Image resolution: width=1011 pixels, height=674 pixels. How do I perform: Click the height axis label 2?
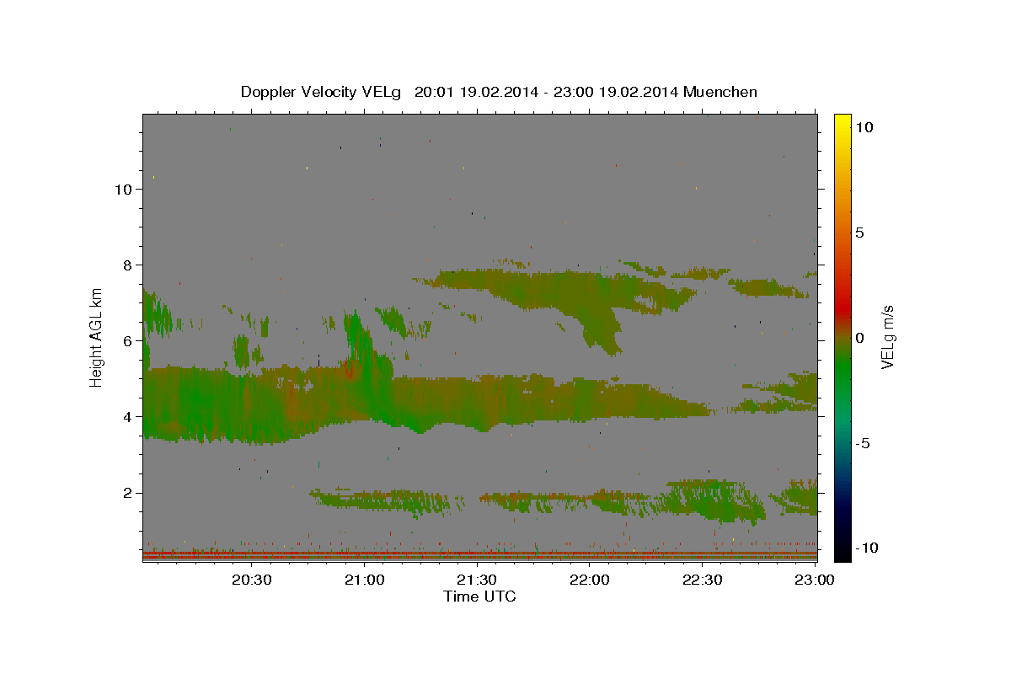tap(128, 493)
